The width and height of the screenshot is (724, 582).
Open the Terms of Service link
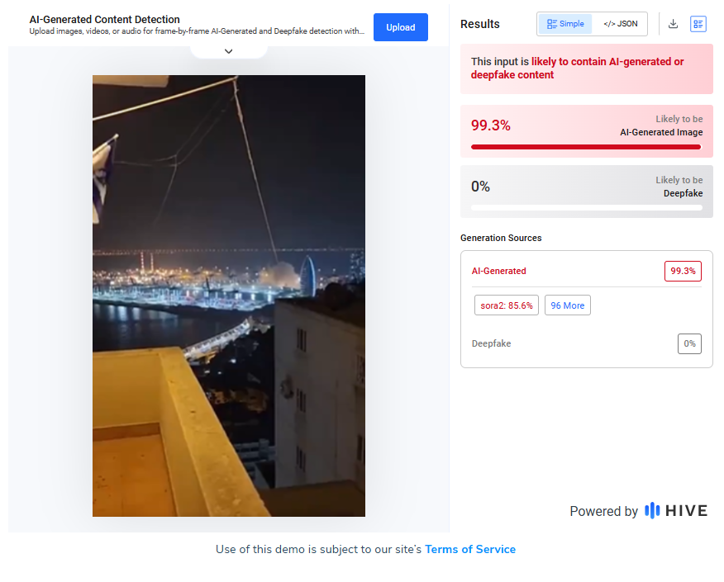(470, 549)
